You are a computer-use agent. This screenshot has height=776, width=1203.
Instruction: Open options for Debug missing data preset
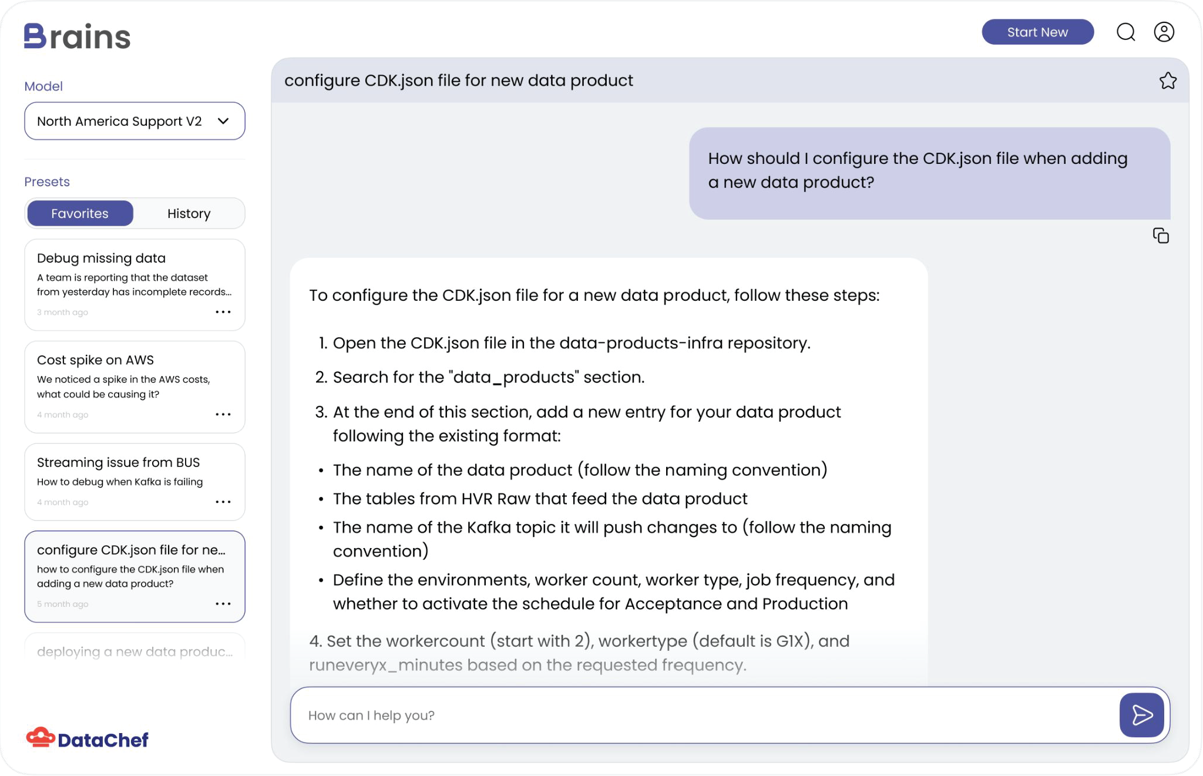click(223, 312)
